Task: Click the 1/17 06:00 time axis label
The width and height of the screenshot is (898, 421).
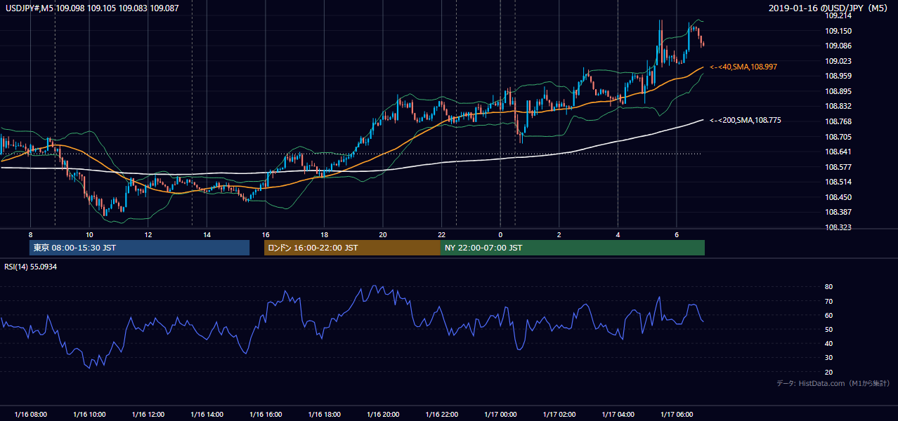Action: point(676,414)
